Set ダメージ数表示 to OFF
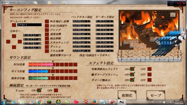The width and height of the screenshot is (187, 105). 149,80
